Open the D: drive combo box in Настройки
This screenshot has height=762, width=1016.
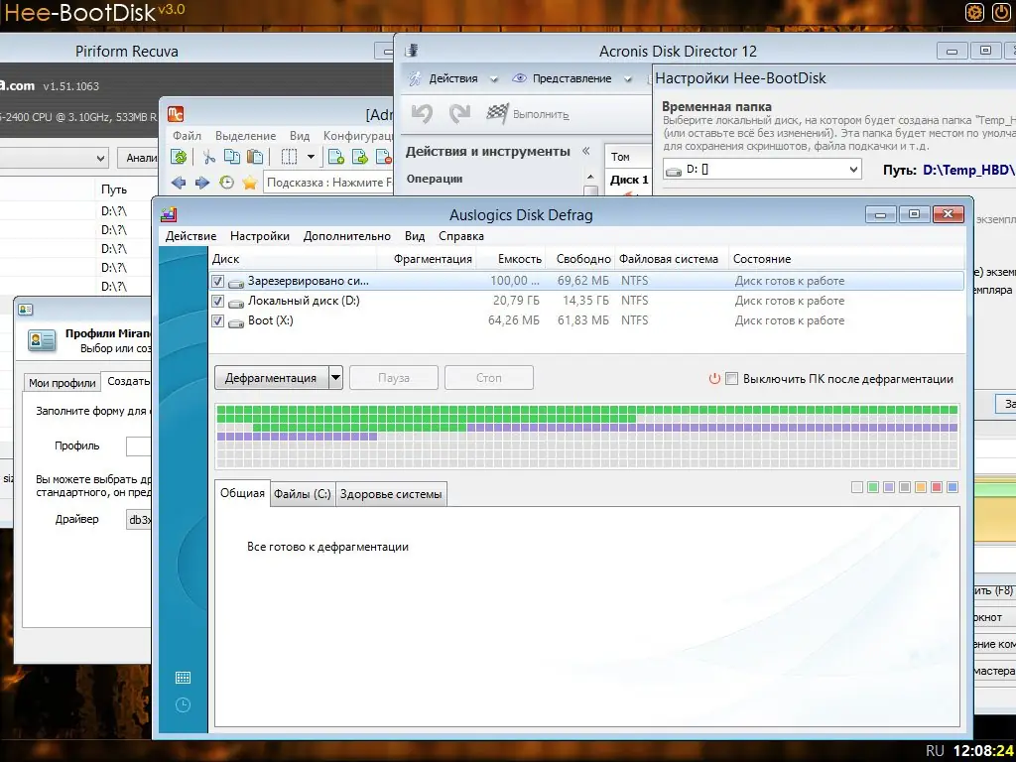762,170
